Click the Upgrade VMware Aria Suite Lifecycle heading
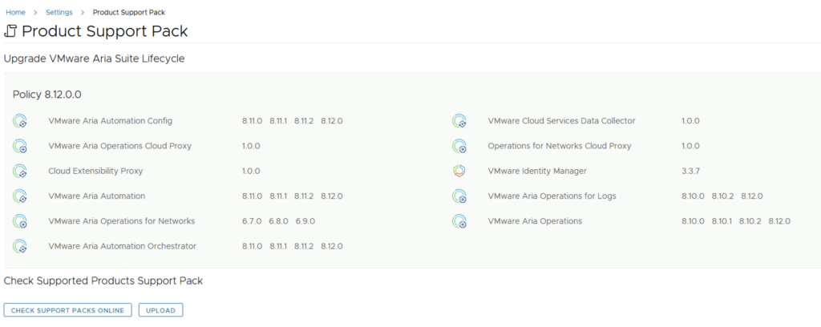This screenshot has height=327, width=821. 95,59
